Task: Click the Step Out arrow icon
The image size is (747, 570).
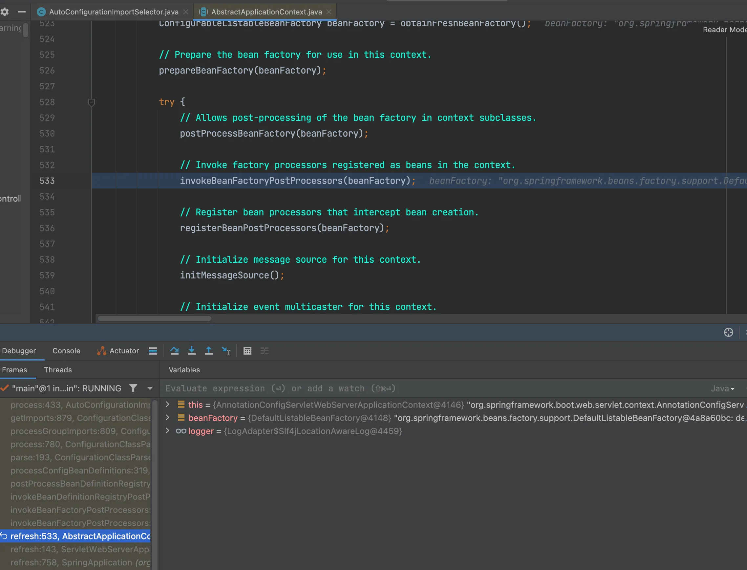Action: (x=208, y=350)
